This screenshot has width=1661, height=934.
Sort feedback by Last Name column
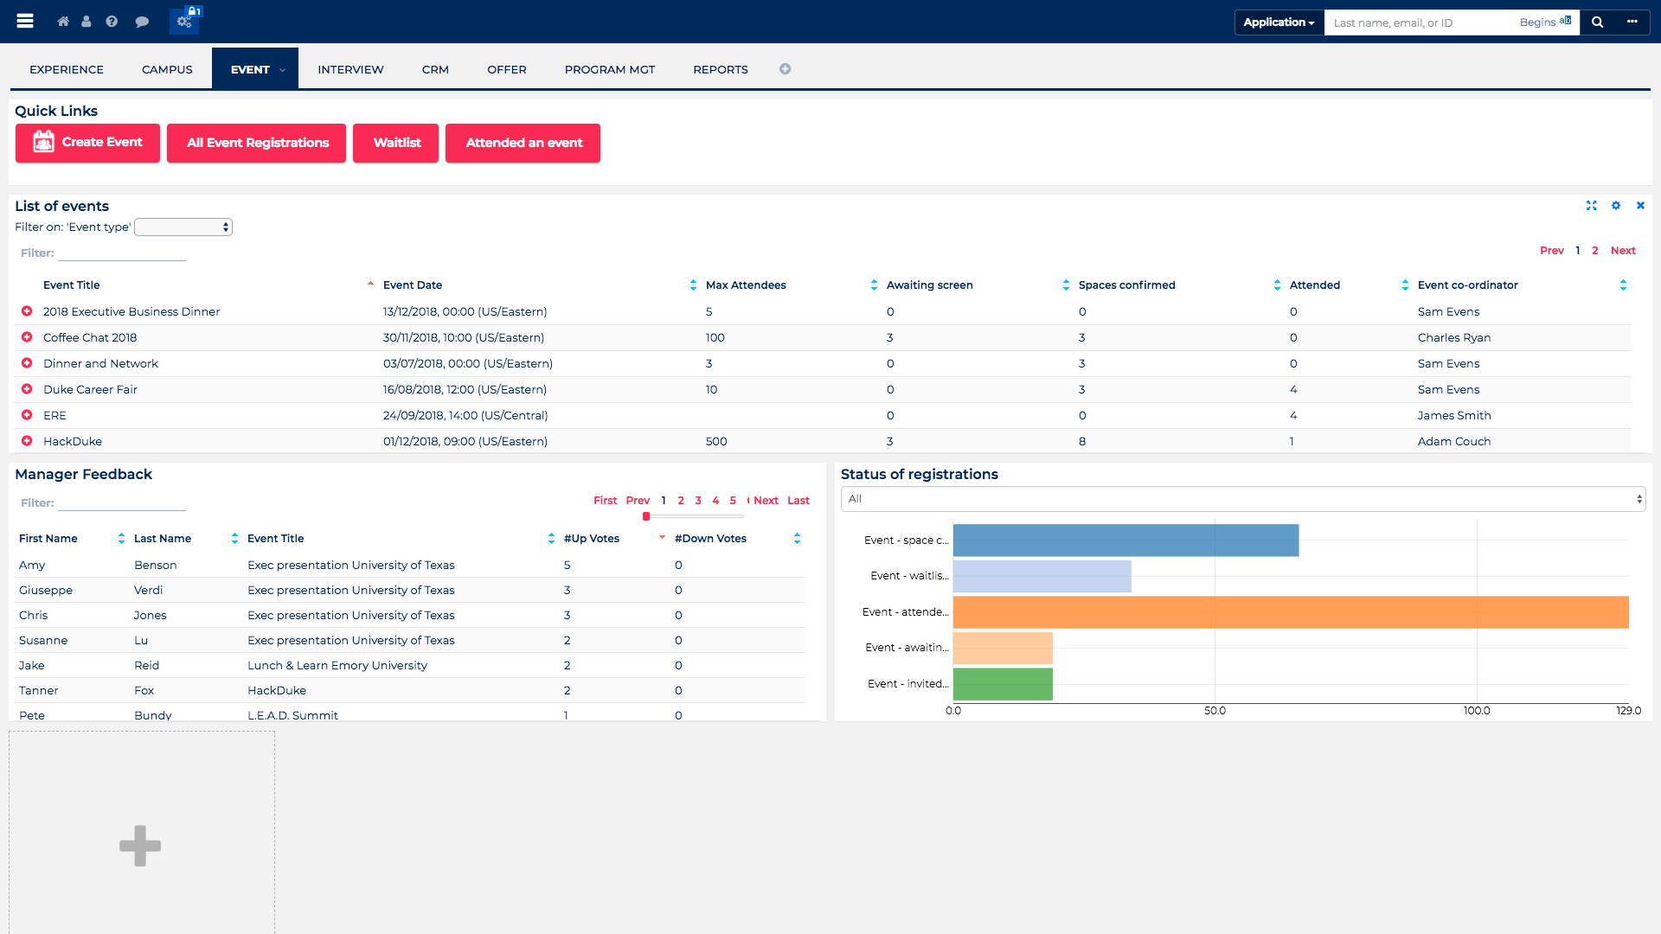click(163, 539)
